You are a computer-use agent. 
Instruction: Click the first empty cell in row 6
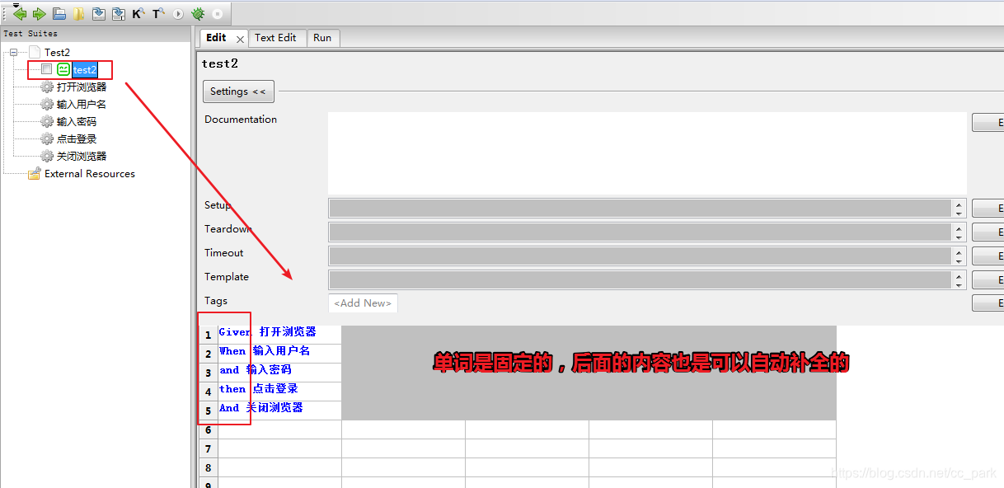click(279, 429)
